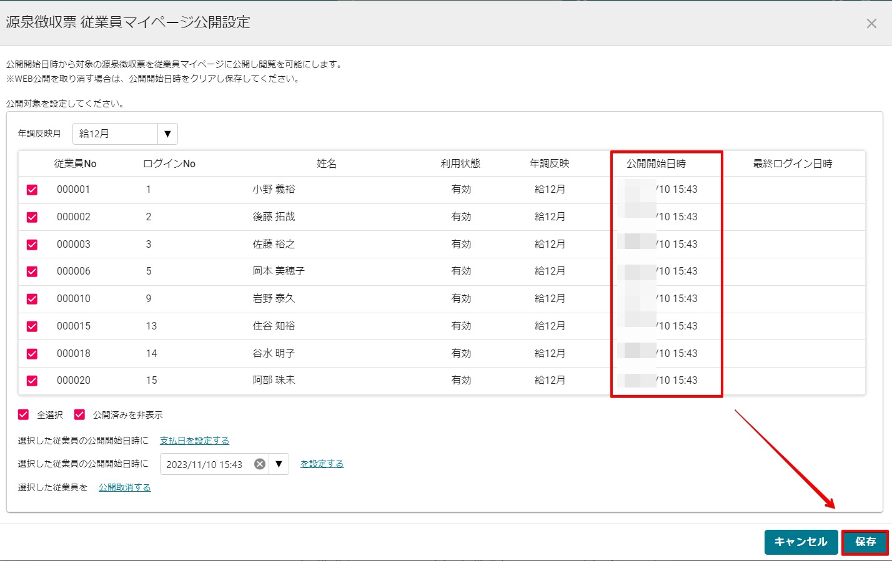
Task: Open the date picker dropdown arrow
Action: [x=279, y=464]
